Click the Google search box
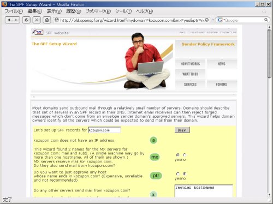The width and height of the screenshot is (273, 204). click(243, 20)
